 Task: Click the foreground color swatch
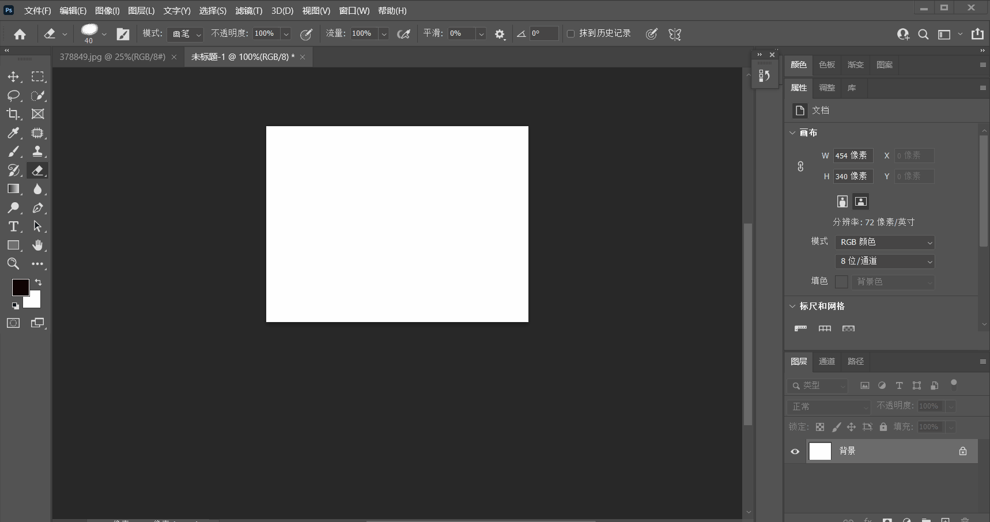point(20,287)
